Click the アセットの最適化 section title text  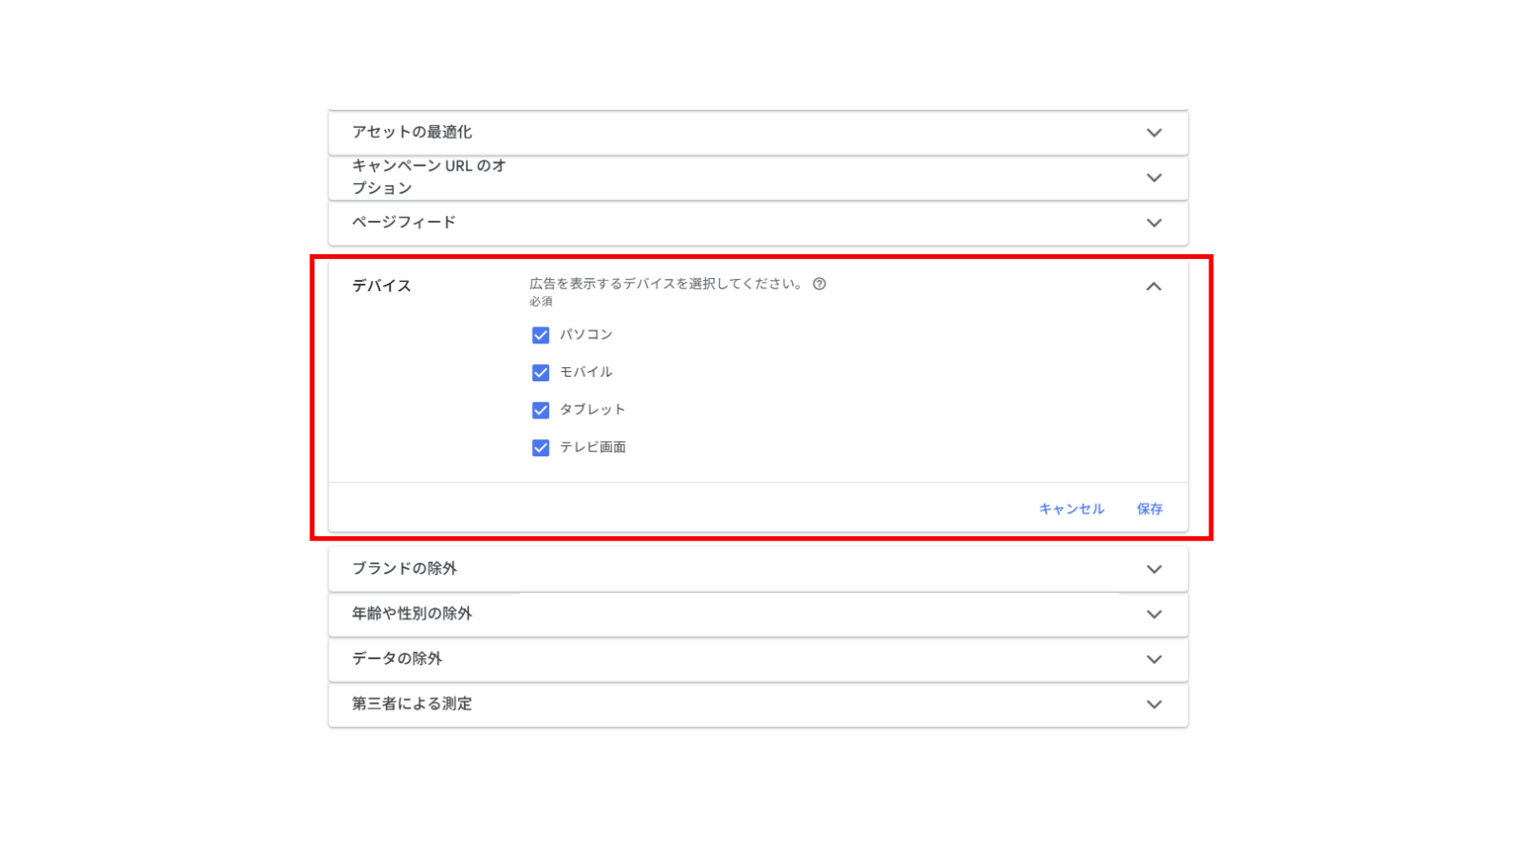pyautogui.click(x=412, y=132)
